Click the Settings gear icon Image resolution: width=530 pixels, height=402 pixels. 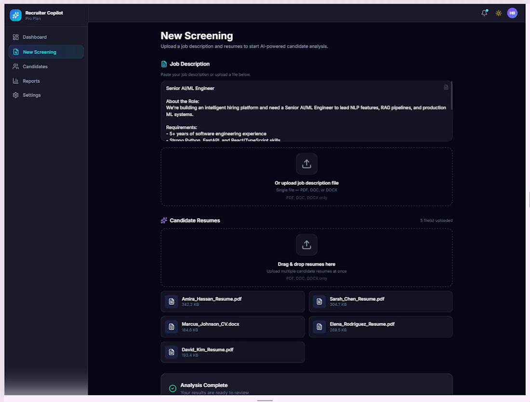coord(15,95)
